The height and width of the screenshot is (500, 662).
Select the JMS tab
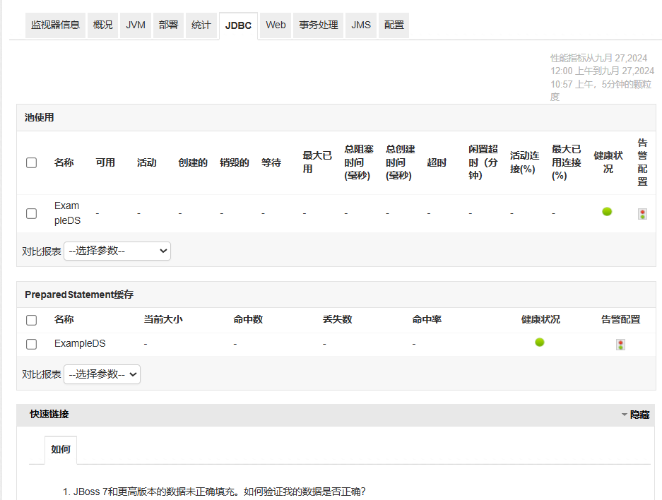click(361, 25)
